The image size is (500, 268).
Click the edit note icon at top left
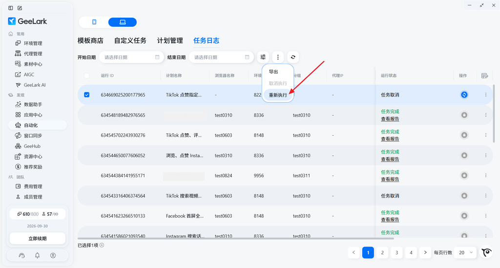click(20, 8)
